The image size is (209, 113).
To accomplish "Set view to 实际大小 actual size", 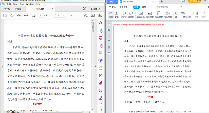I will tap(141, 15).
